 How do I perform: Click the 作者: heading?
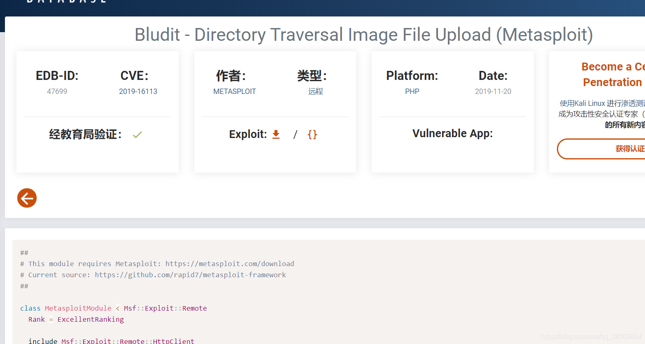pos(231,76)
